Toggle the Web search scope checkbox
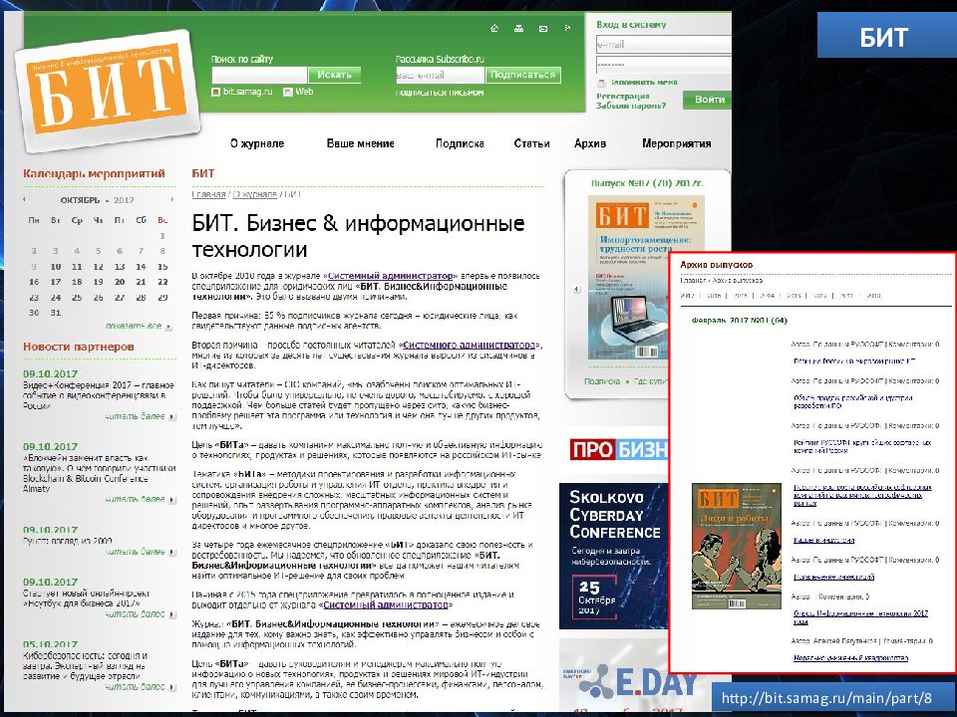 [288, 92]
